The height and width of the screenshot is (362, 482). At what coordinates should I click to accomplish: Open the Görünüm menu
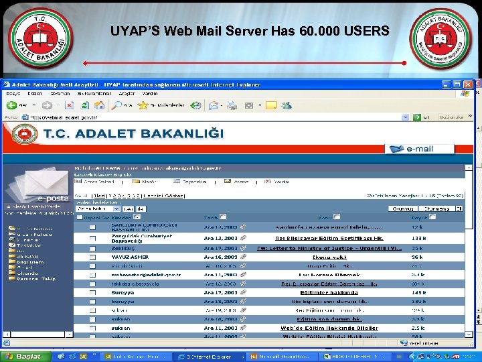coord(60,94)
